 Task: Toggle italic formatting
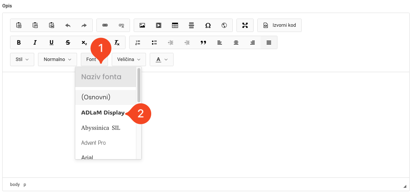click(x=35, y=43)
